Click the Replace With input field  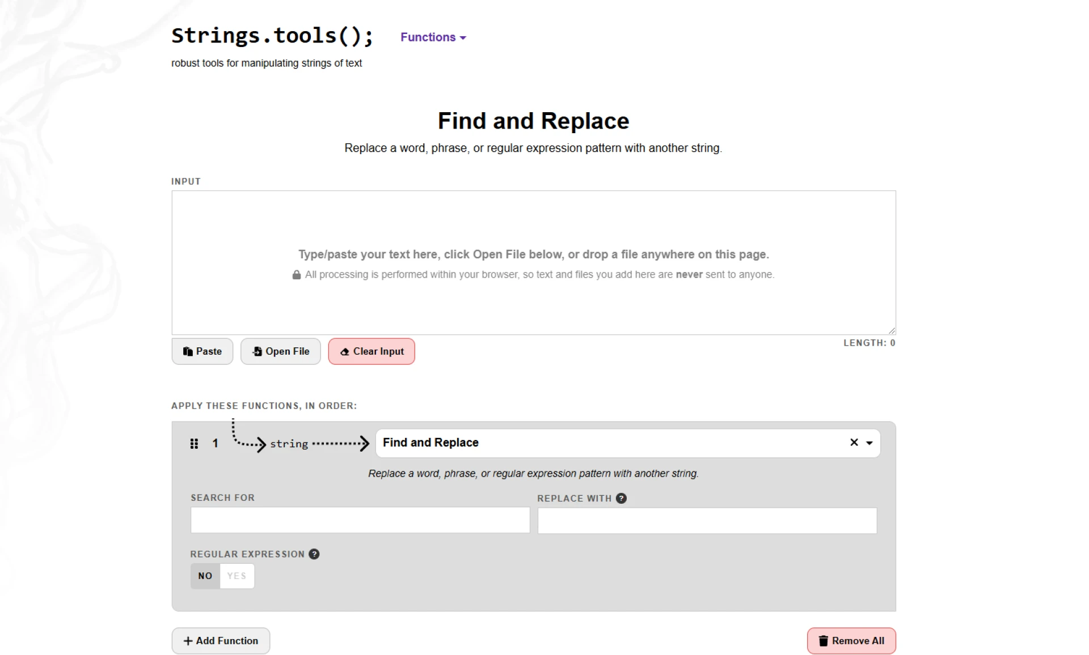tap(706, 521)
